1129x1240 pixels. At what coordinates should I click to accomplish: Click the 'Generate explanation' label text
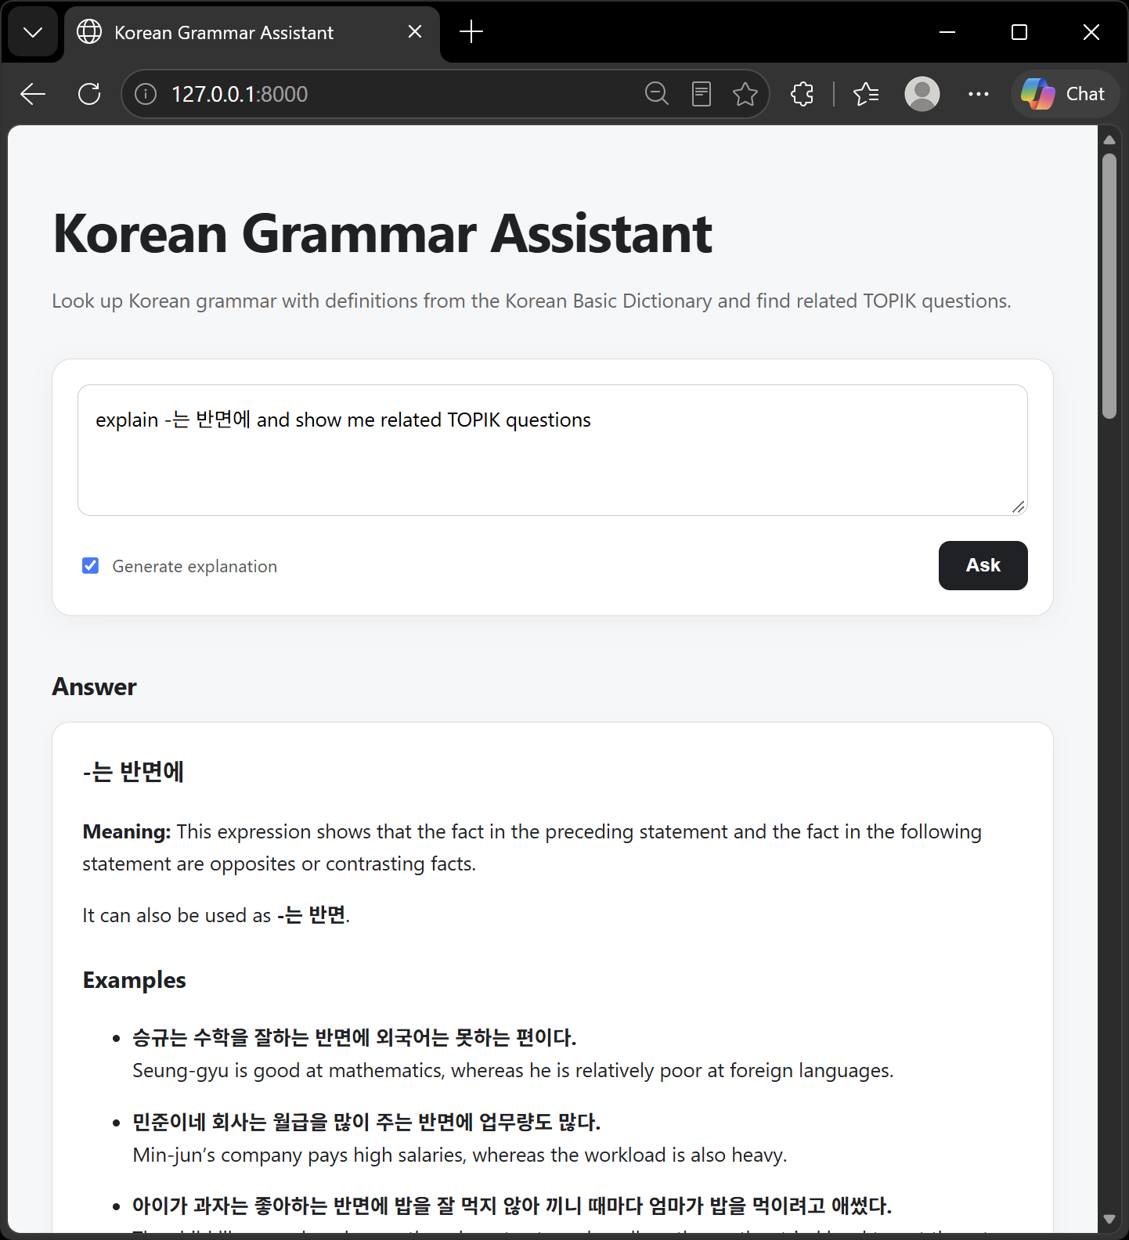195,566
